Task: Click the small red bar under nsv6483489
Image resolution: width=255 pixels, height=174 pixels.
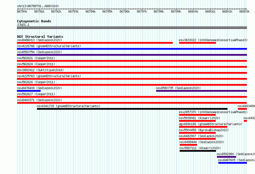Action: tap(242, 109)
